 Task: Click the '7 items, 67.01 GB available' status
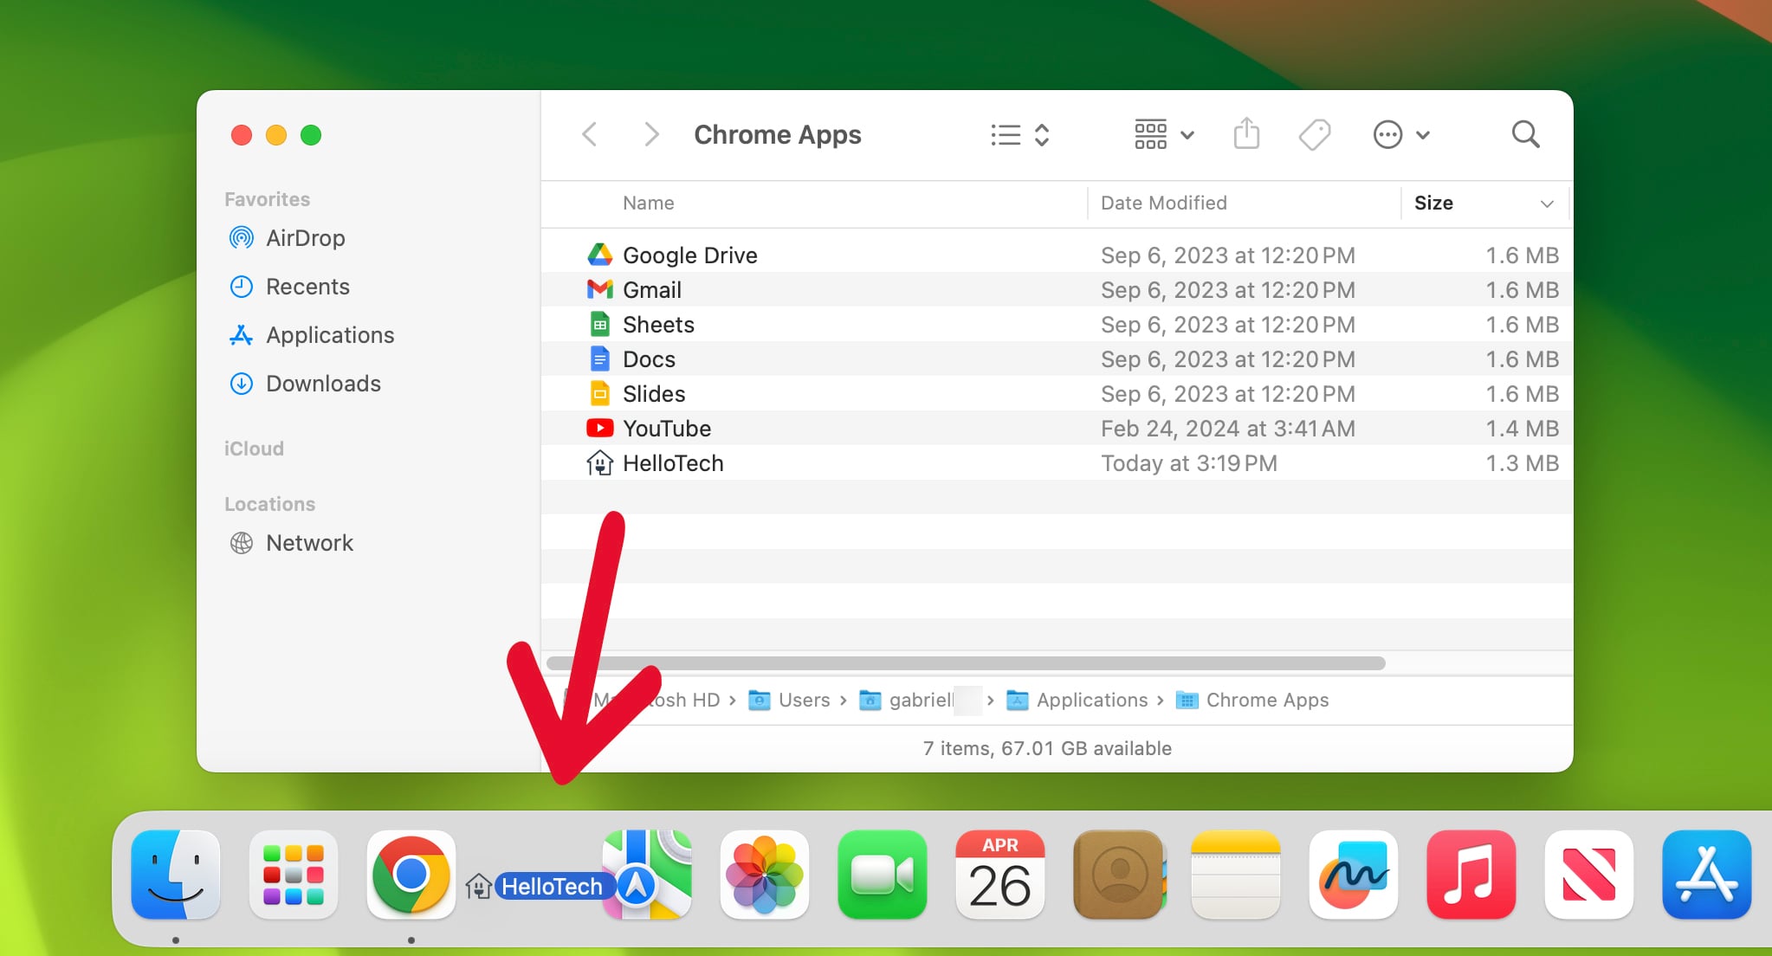click(x=1047, y=748)
